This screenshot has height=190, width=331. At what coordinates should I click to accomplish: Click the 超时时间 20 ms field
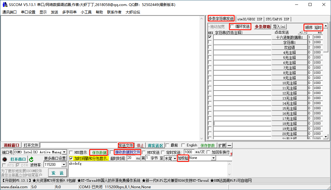pos(131,158)
